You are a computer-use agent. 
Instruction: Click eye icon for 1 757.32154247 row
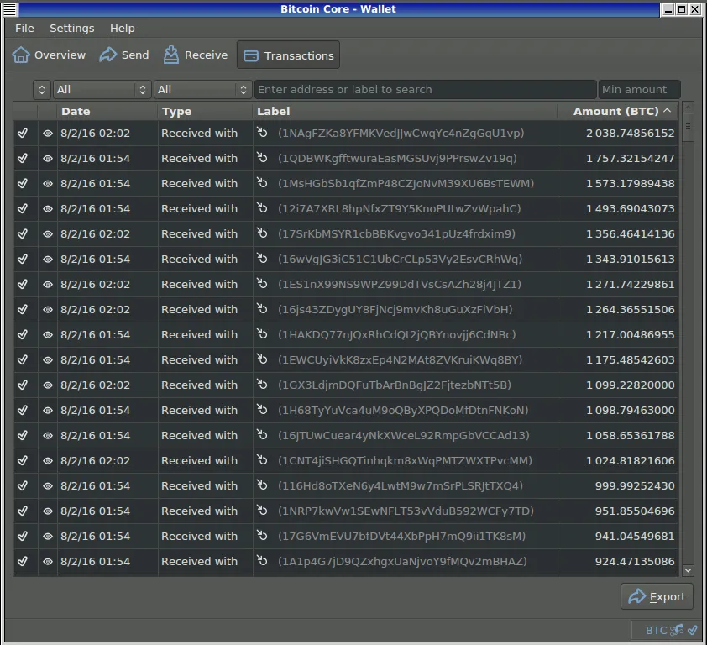(x=47, y=159)
